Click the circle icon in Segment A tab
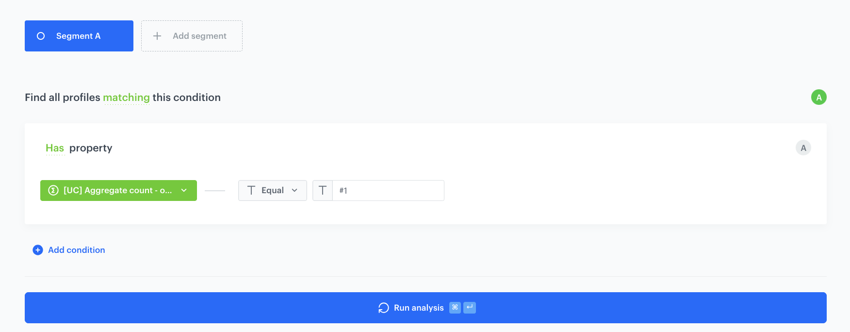Image resolution: width=850 pixels, height=332 pixels. [x=41, y=36]
